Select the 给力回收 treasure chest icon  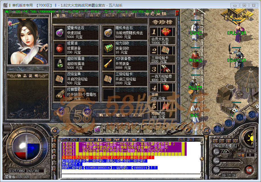point(108,48)
